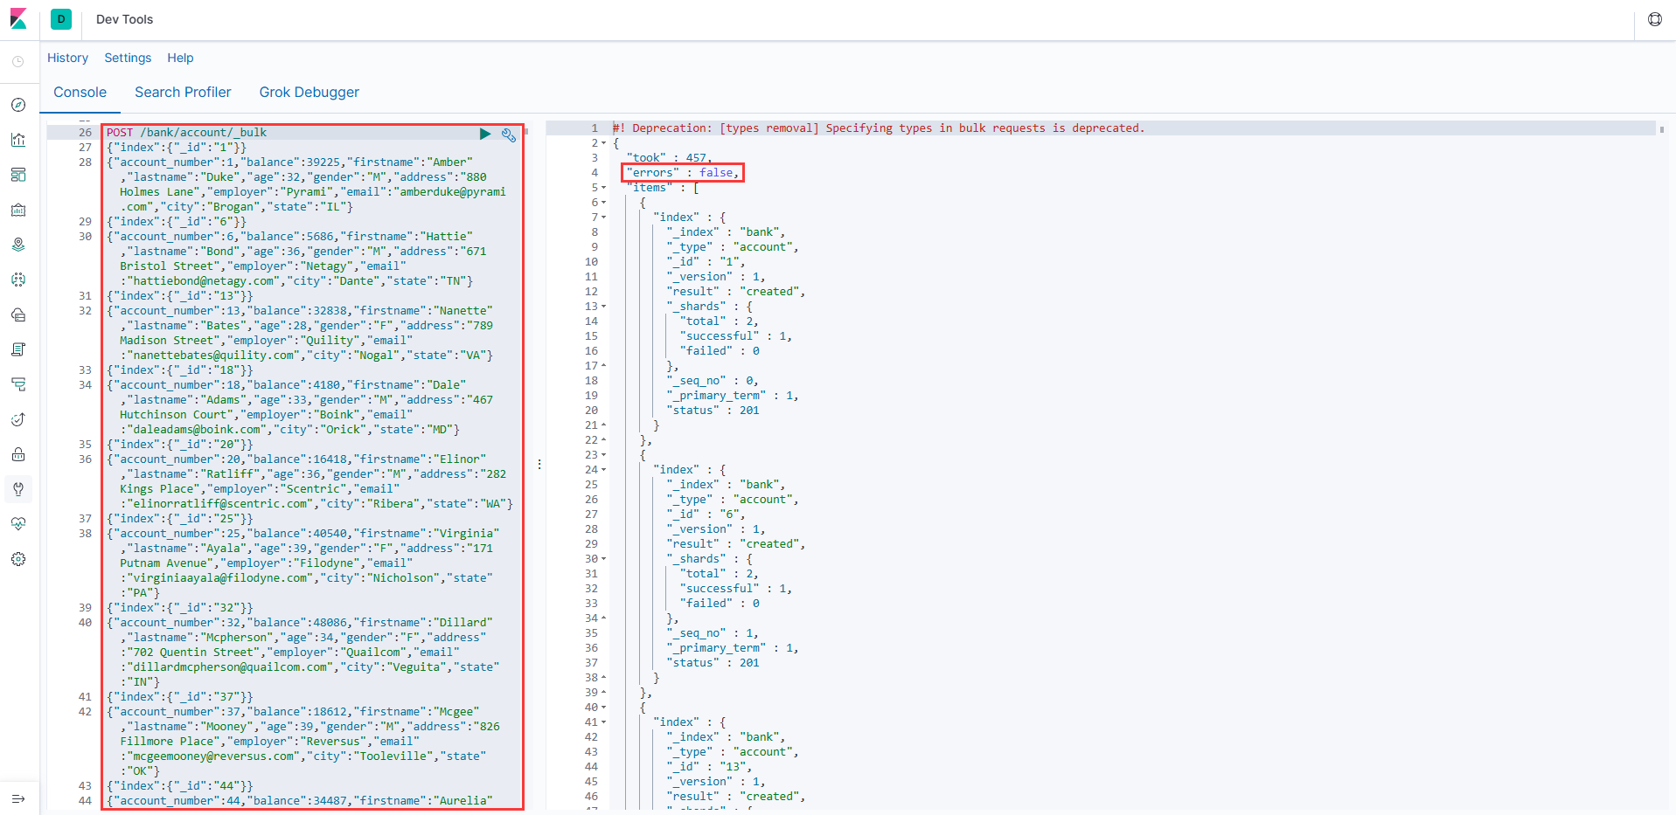The height and width of the screenshot is (815, 1676).
Task: Click the Help link
Action: (x=180, y=58)
